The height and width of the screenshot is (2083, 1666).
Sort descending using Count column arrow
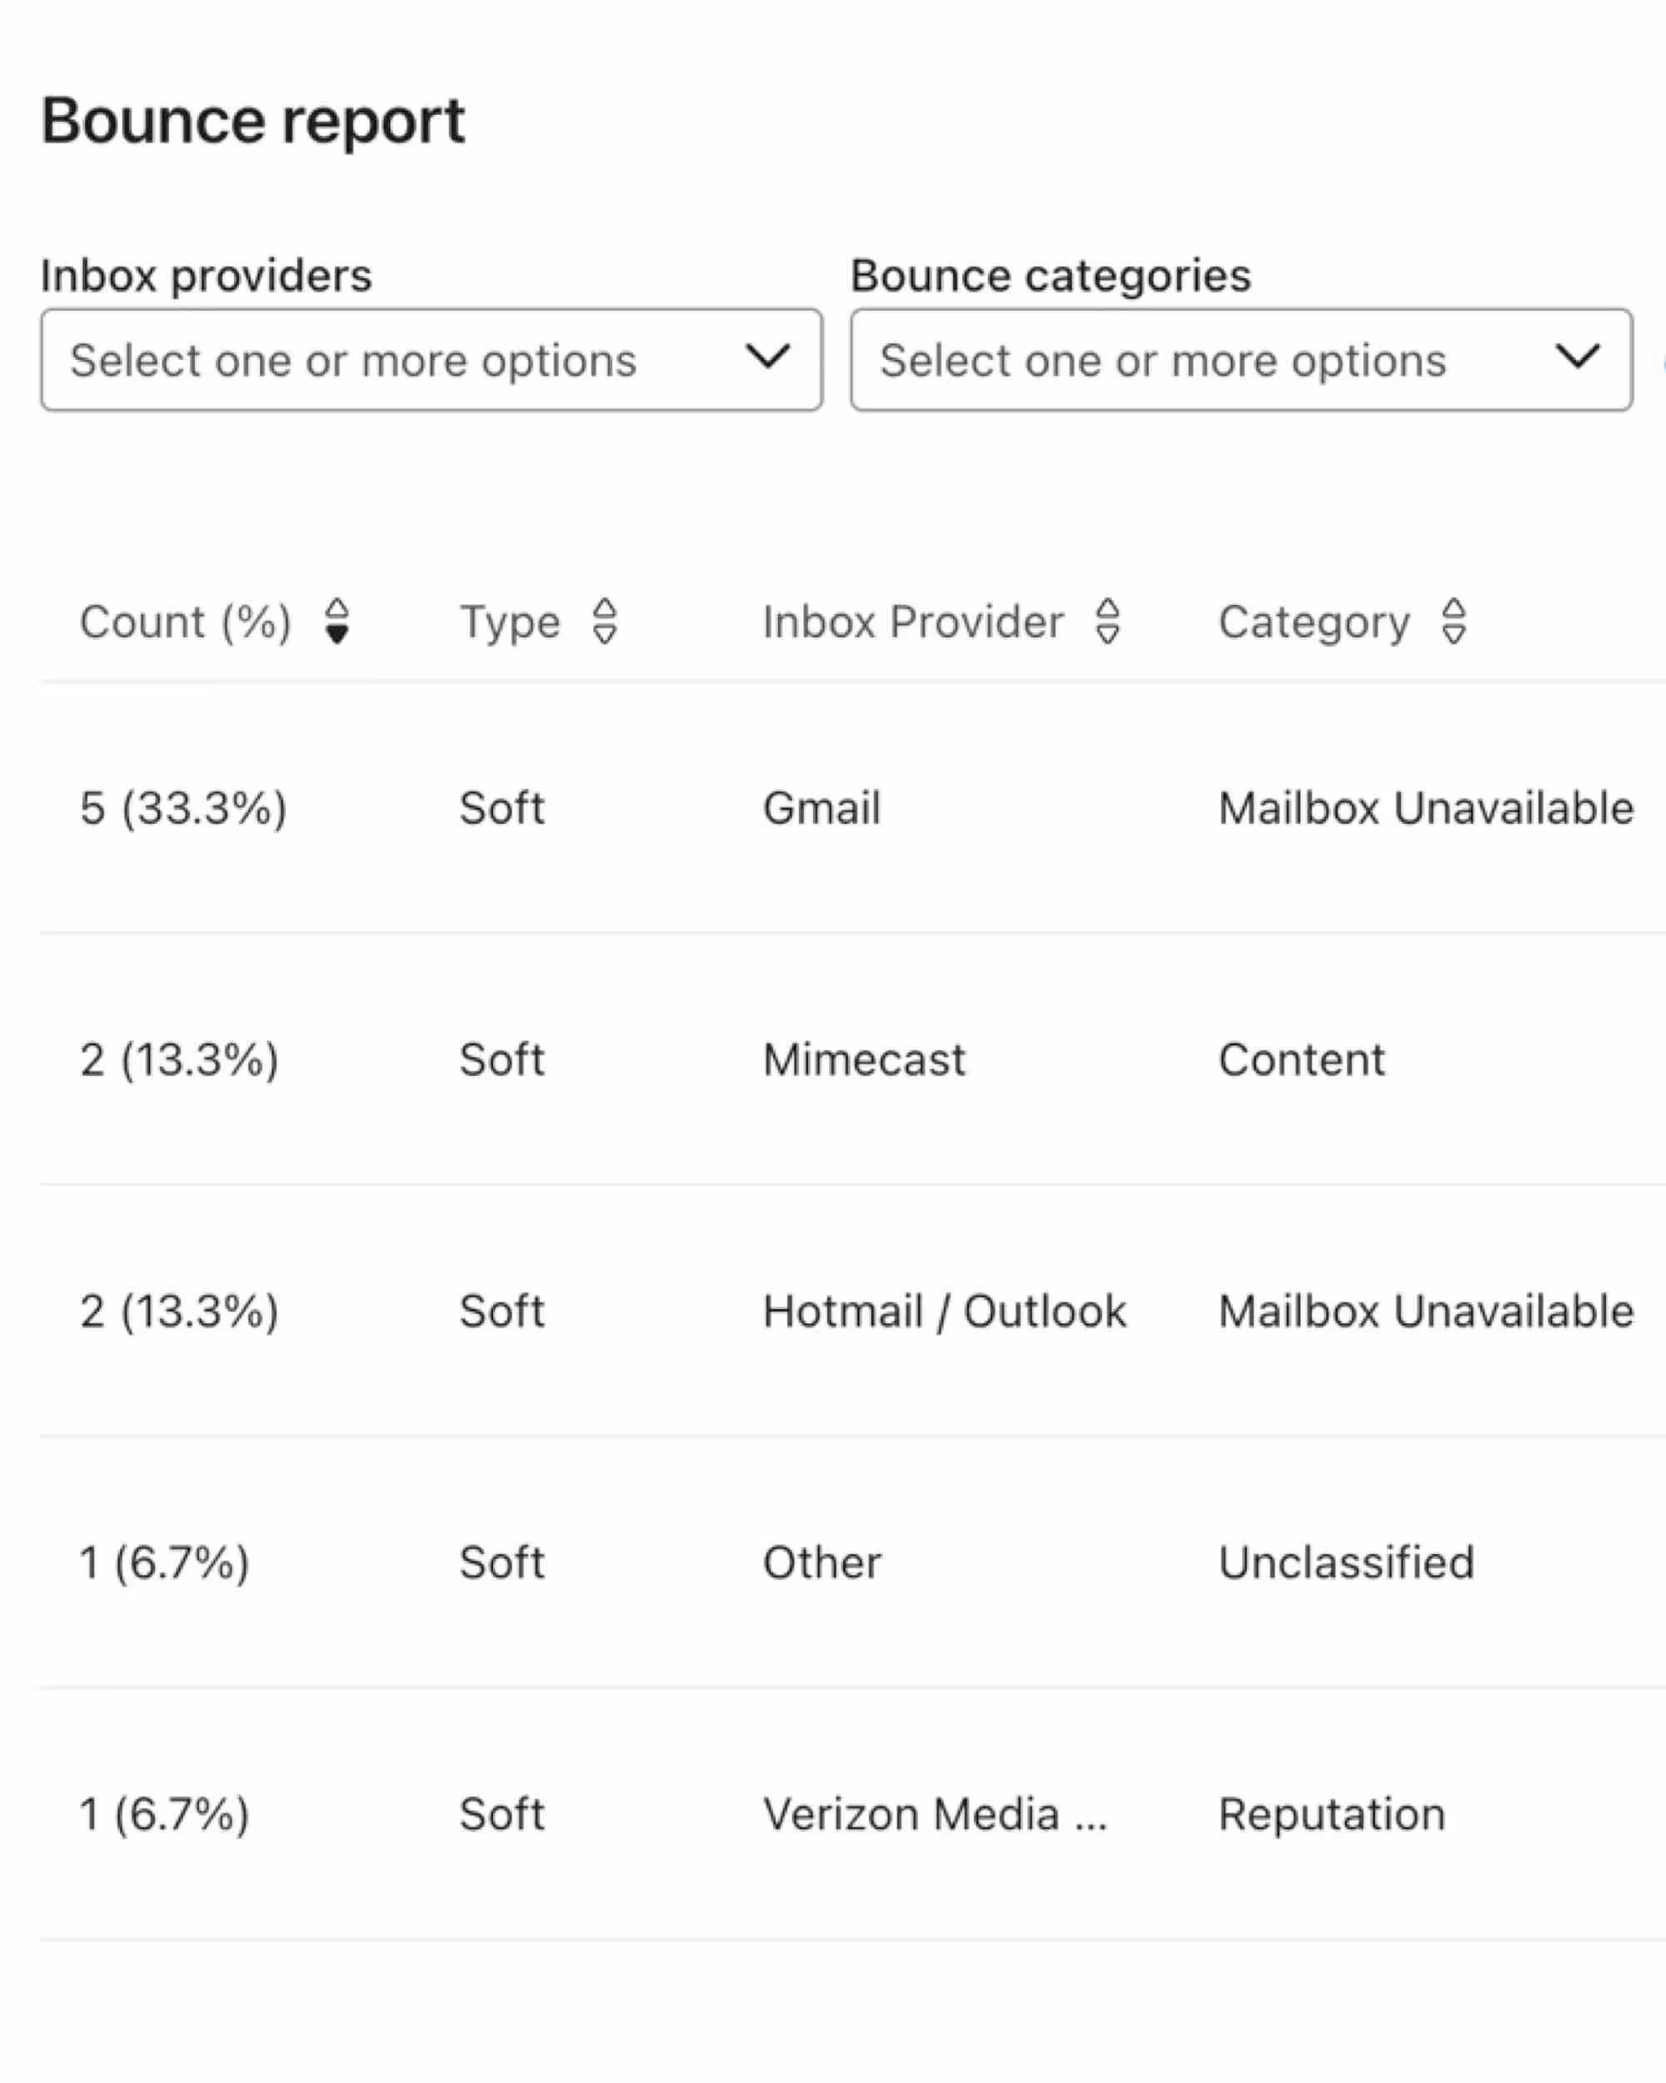click(x=337, y=634)
